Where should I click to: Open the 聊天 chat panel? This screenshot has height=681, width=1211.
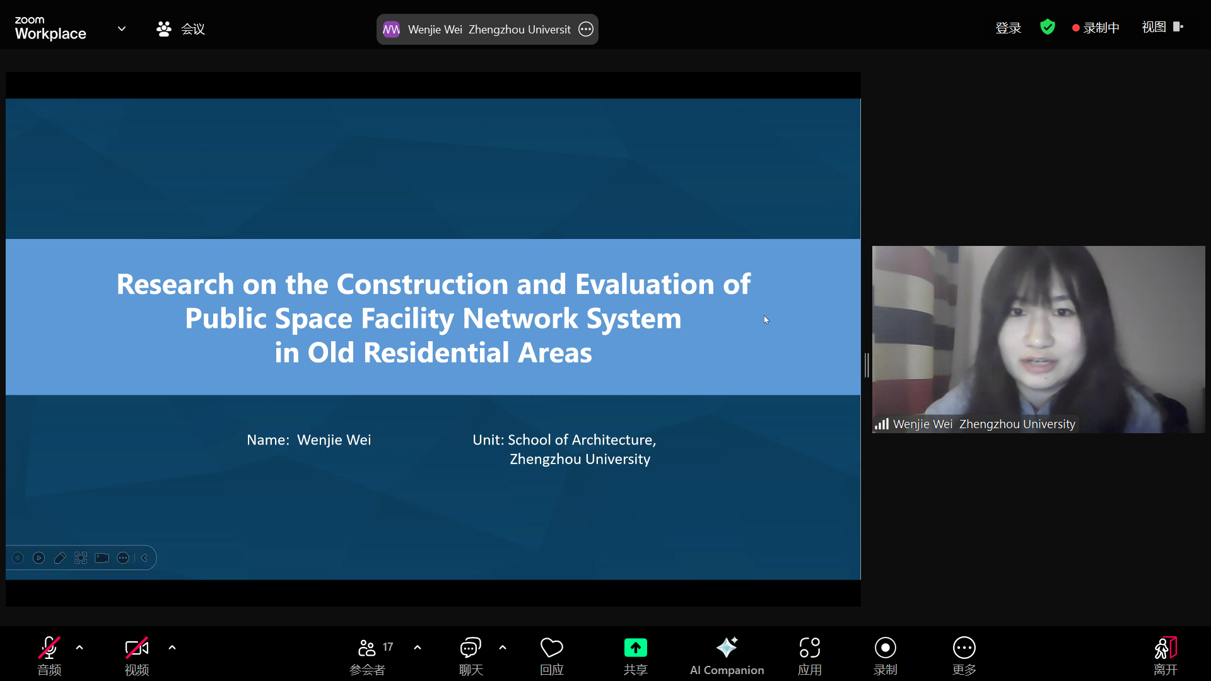tap(471, 656)
